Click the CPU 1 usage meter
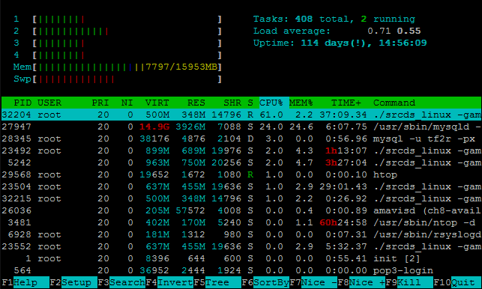 (x=118, y=19)
